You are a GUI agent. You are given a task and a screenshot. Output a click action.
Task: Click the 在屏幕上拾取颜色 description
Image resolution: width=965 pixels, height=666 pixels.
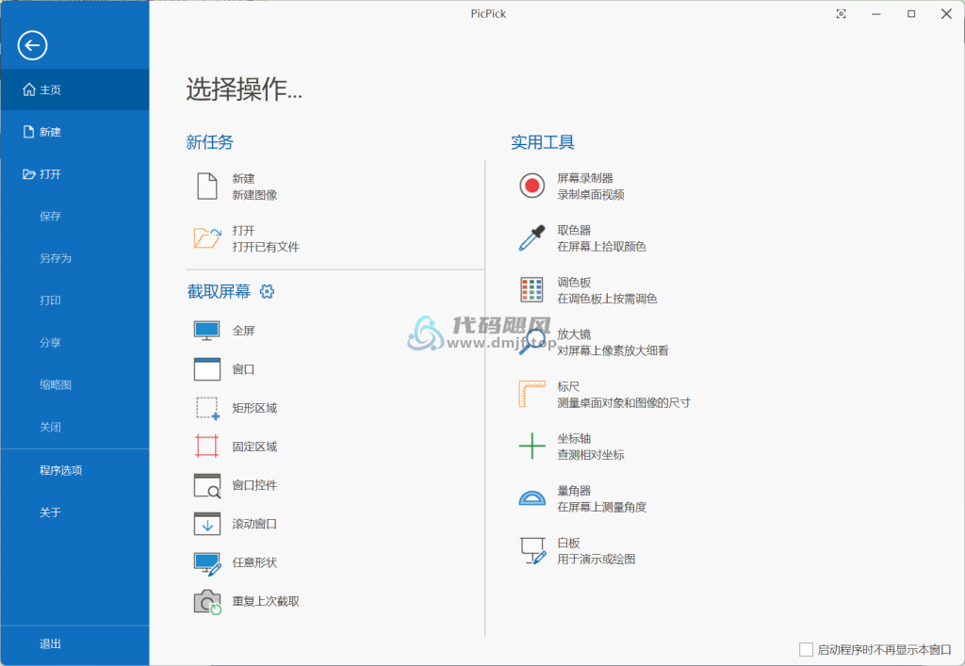[x=602, y=247]
